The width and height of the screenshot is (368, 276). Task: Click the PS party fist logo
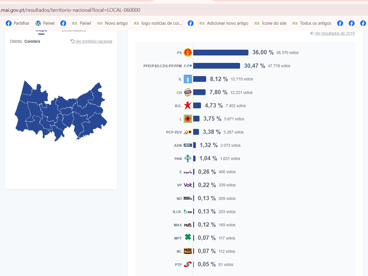click(x=188, y=53)
